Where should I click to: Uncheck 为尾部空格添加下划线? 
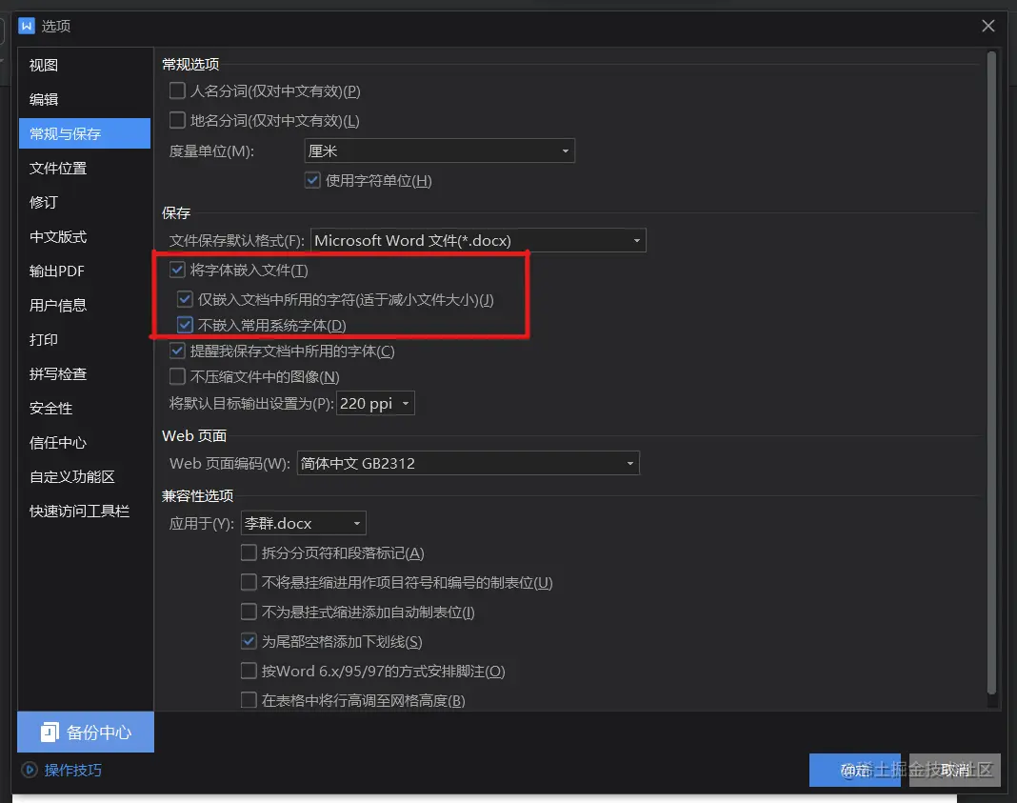tap(249, 641)
